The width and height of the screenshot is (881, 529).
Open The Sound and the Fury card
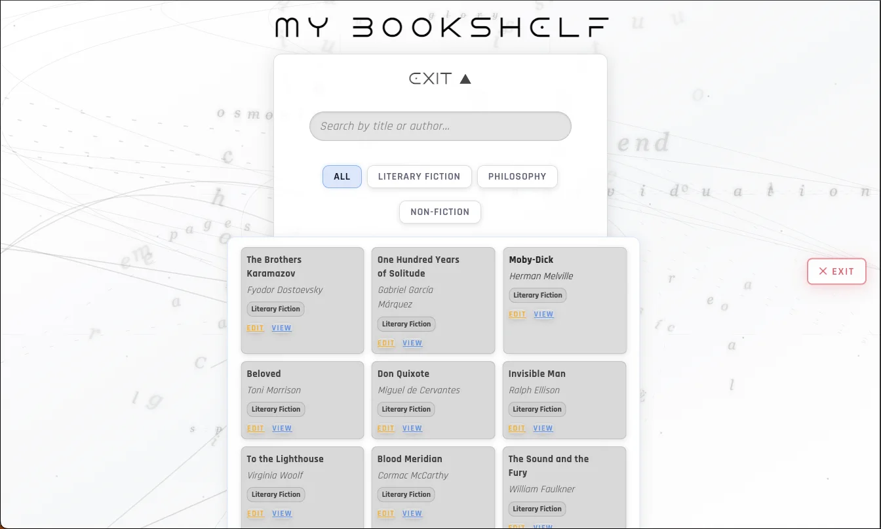coord(548,465)
